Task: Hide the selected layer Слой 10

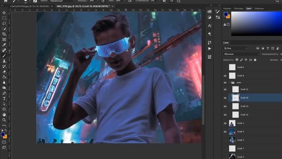Action: click(225, 98)
